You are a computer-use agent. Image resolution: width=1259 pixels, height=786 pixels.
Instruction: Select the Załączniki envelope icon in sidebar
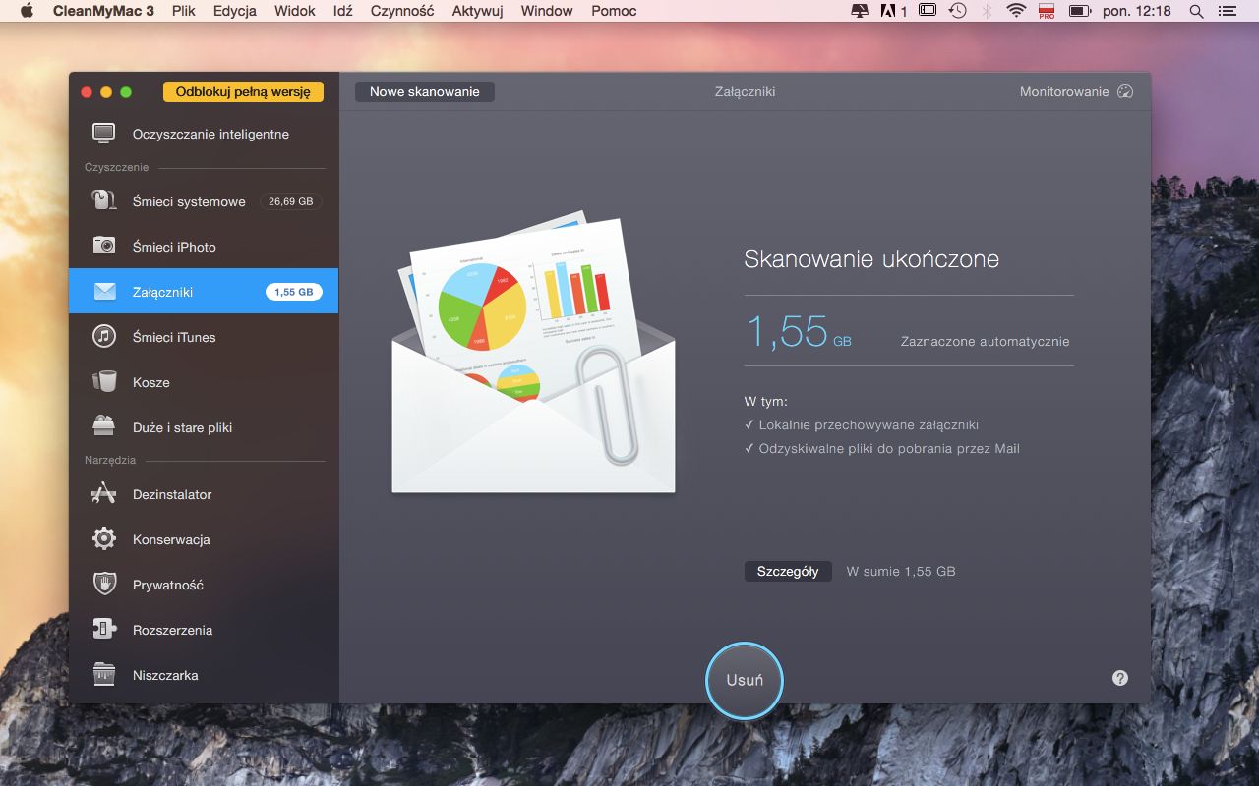104,292
